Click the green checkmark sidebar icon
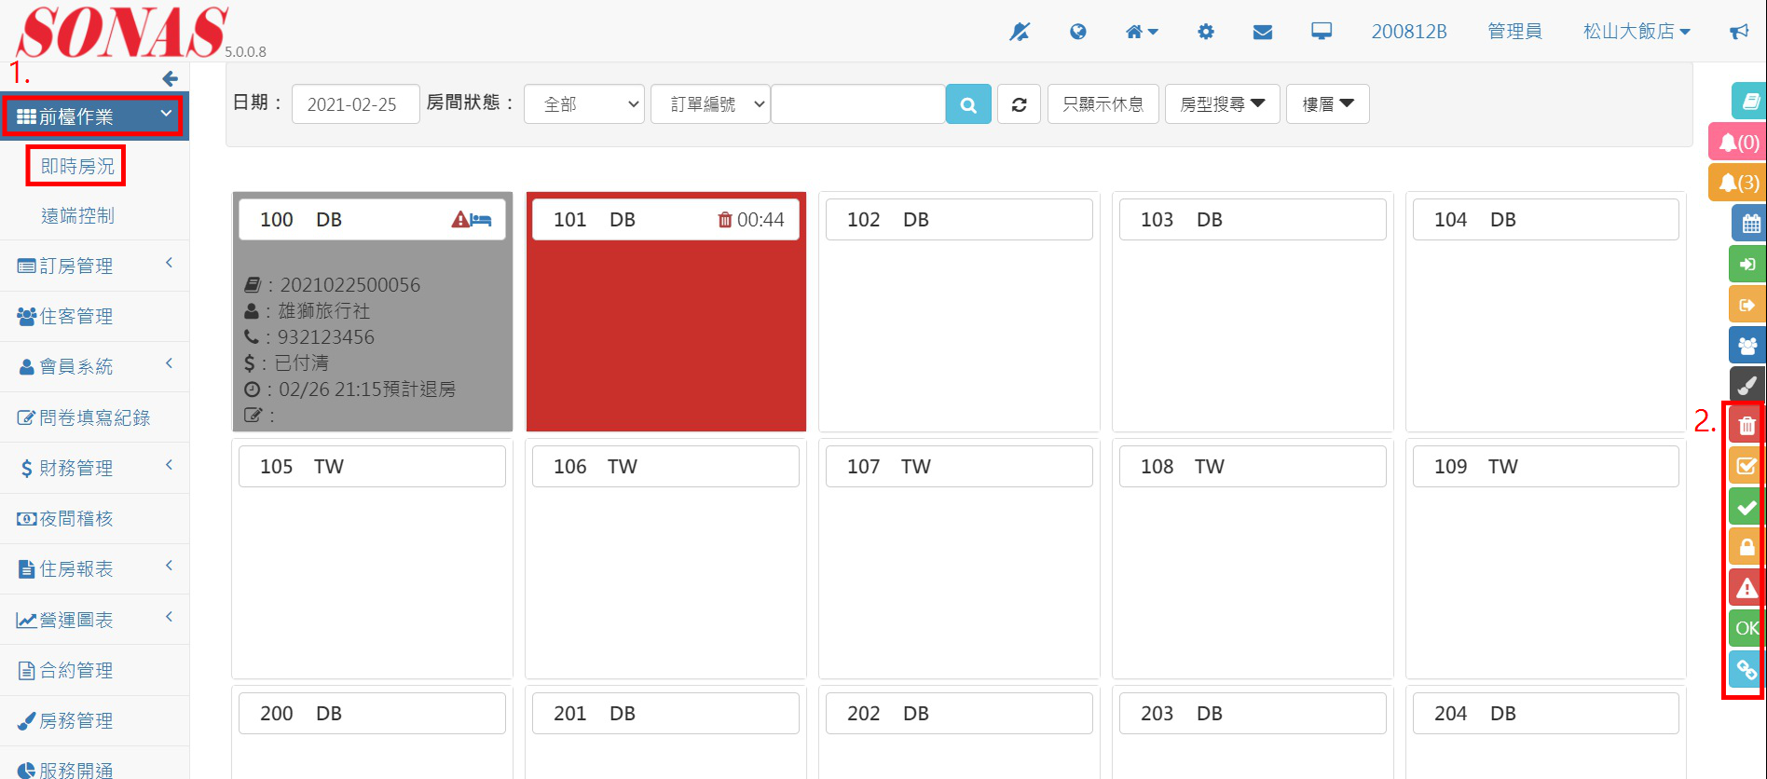1767x779 pixels. (1746, 508)
